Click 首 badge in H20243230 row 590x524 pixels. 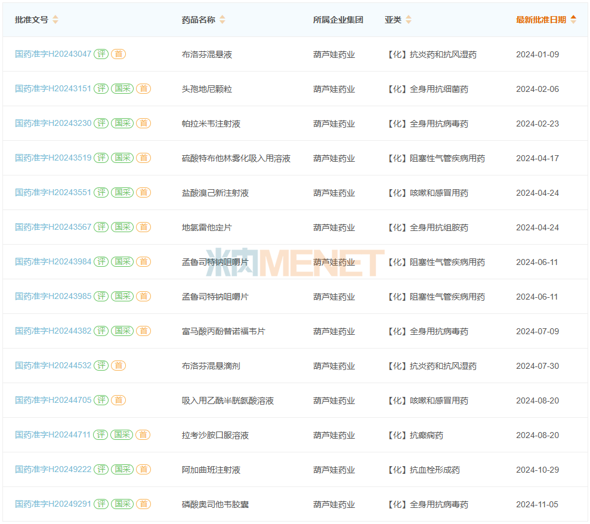(x=143, y=124)
